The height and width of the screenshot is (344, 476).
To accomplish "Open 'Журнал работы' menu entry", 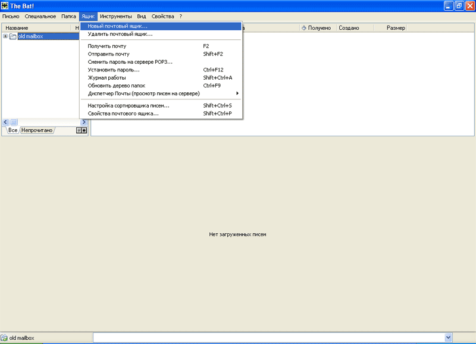I will point(161,78).
